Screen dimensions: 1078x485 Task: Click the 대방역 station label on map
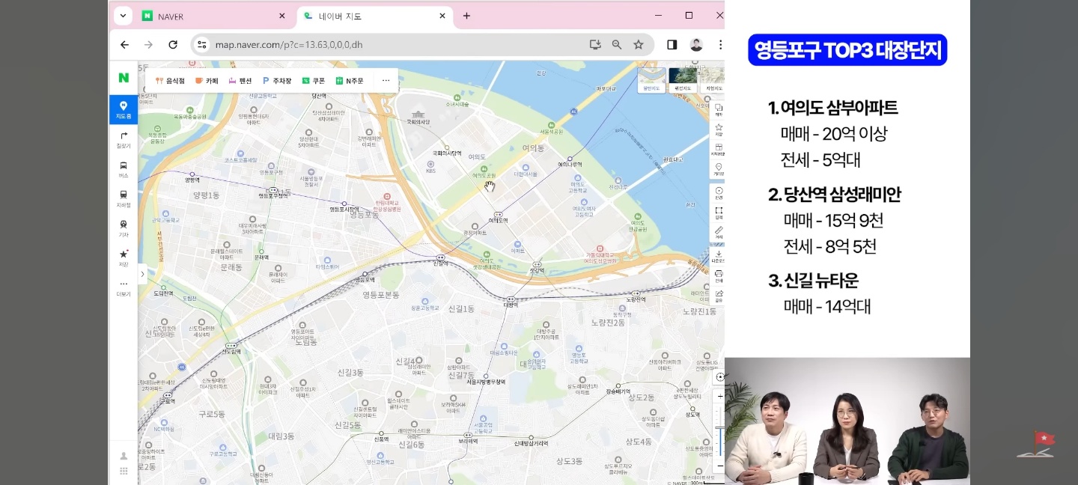[511, 305]
